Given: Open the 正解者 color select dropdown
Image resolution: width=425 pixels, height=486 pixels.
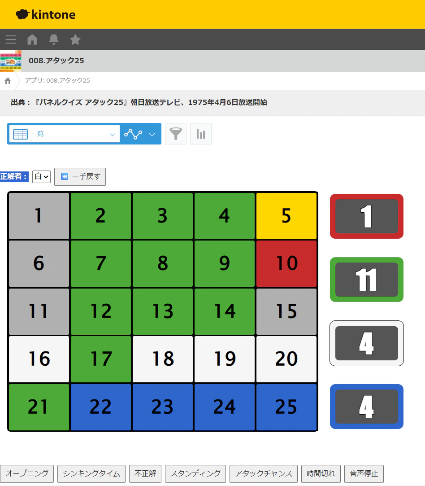Looking at the screenshot, I should (x=42, y=177).
